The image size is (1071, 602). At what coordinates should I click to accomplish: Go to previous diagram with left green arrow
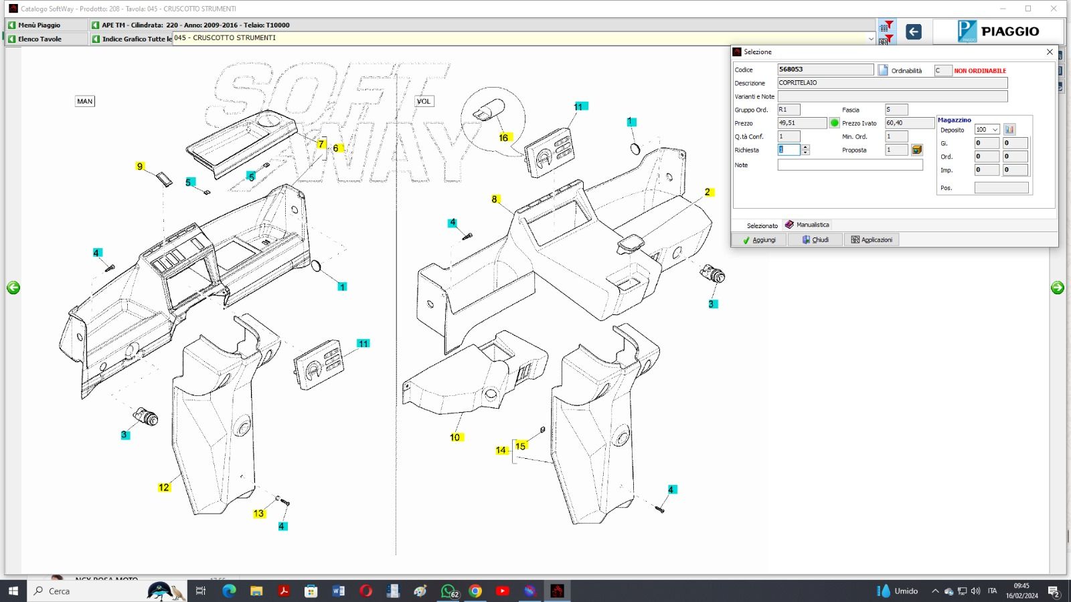[x=13, y=288]
